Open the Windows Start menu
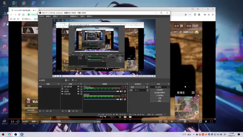The width and height of the screenshot is (243, 137). click(3, 134)
